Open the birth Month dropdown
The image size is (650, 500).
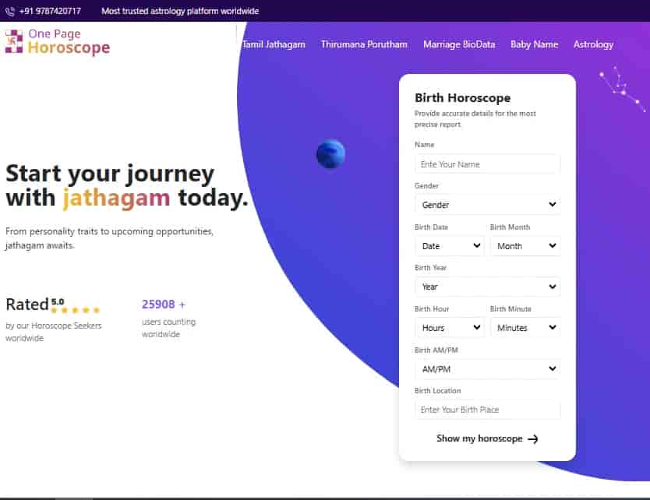tap(525, 246)
